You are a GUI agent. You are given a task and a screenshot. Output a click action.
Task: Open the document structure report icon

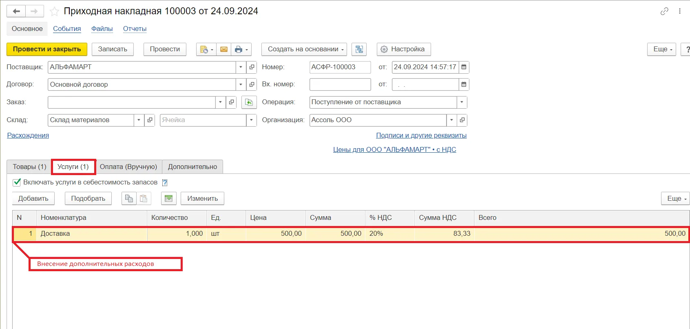tap(359, 49)
